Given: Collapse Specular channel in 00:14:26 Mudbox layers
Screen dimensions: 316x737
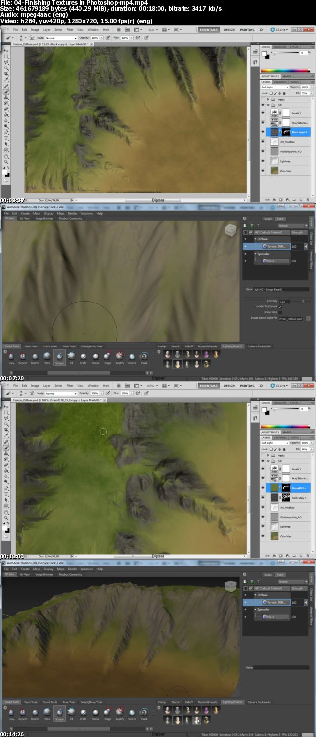Looking at the screenshot, I should tap(256, 609).
